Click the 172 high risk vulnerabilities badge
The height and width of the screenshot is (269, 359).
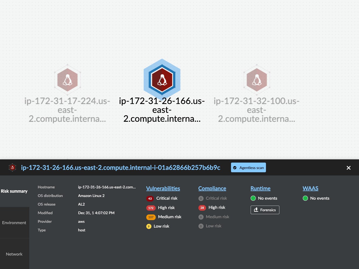[x=151, y=208]
